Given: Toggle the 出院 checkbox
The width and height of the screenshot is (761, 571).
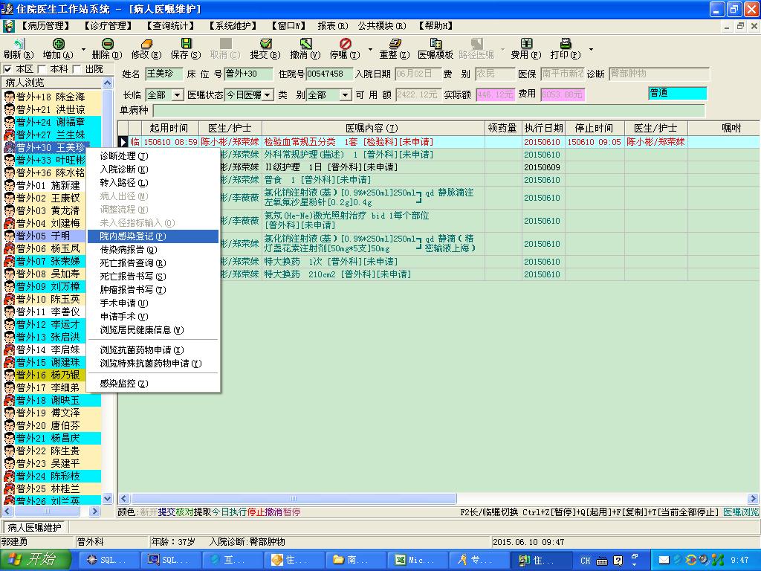Looking at the screenshot, I should (x=77, y=69).
